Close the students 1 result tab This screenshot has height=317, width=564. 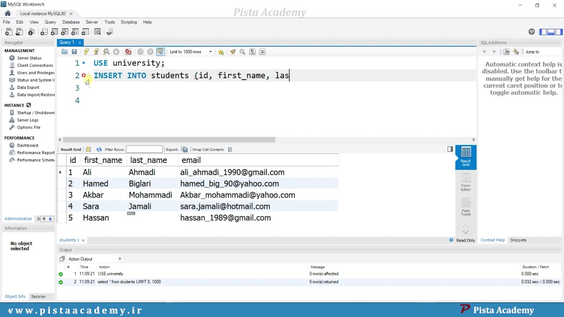(x=83, y=240)
